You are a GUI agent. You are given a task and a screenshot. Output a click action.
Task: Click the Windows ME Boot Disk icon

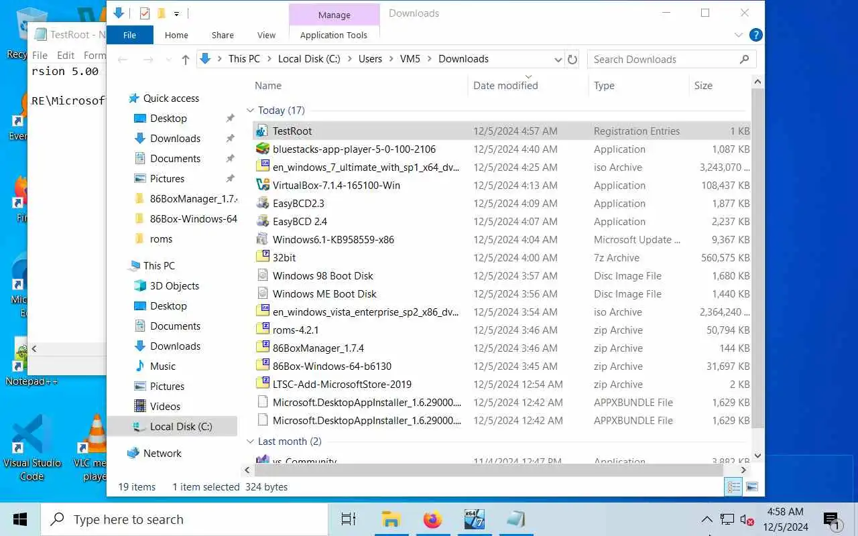pos(262,294)
